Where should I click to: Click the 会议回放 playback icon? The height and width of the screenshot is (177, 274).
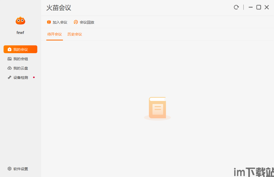[x=76, y=22]
